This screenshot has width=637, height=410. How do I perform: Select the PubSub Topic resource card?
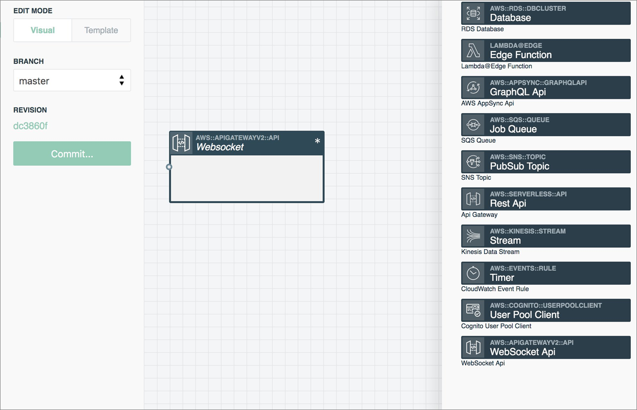[546, 162]
